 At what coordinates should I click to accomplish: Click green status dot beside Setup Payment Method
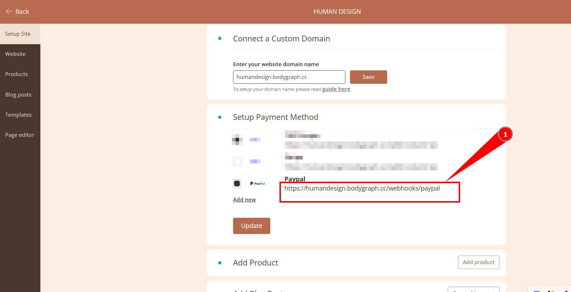[x=220, y=117]
